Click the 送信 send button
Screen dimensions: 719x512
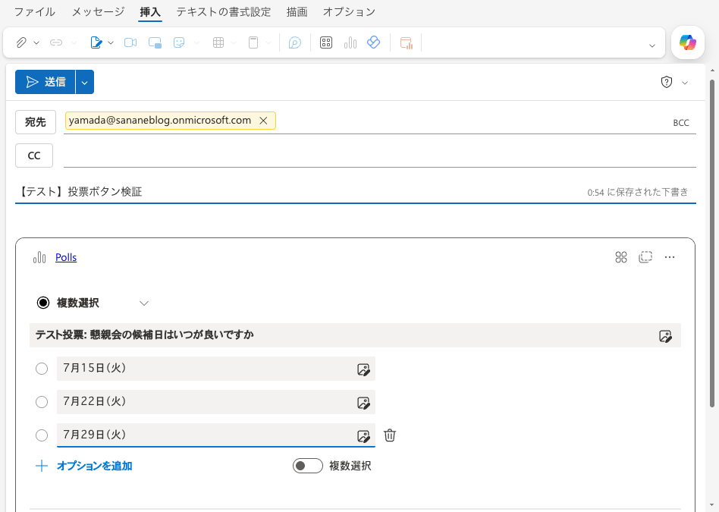(46, 82)
